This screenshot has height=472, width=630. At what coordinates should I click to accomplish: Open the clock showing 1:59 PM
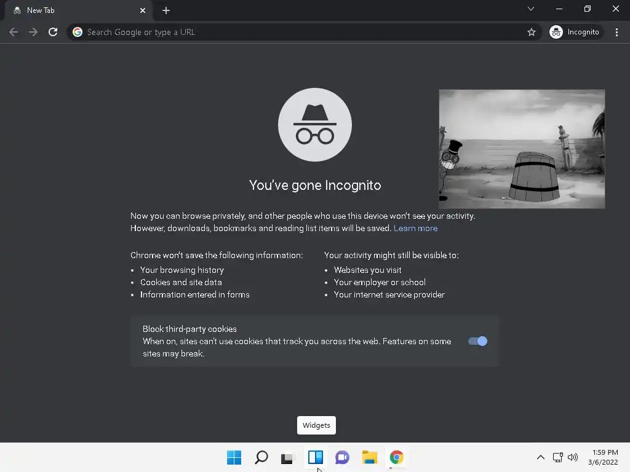603,457
